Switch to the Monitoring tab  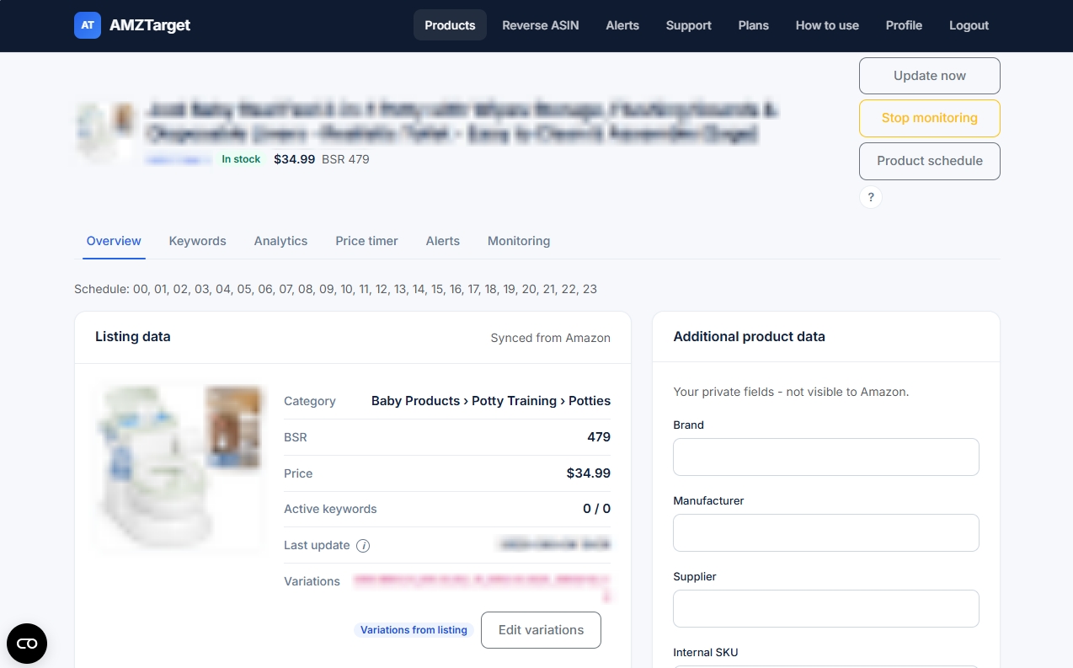click(x=519, y=241)
